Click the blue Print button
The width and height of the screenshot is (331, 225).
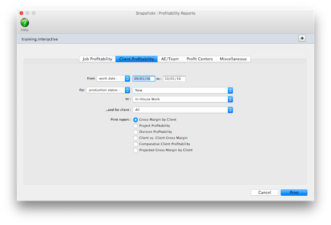[293, 193]
